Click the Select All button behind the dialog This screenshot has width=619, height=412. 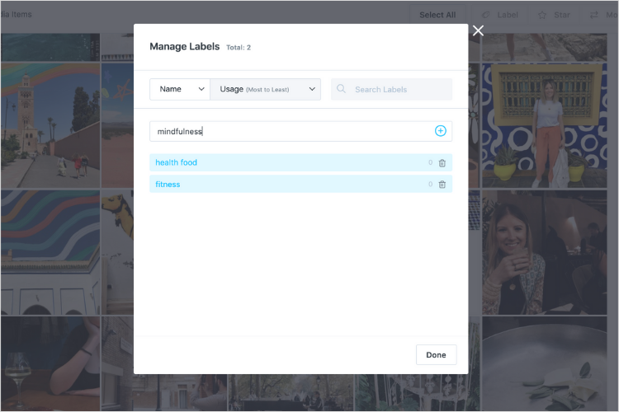click(437, 15)
